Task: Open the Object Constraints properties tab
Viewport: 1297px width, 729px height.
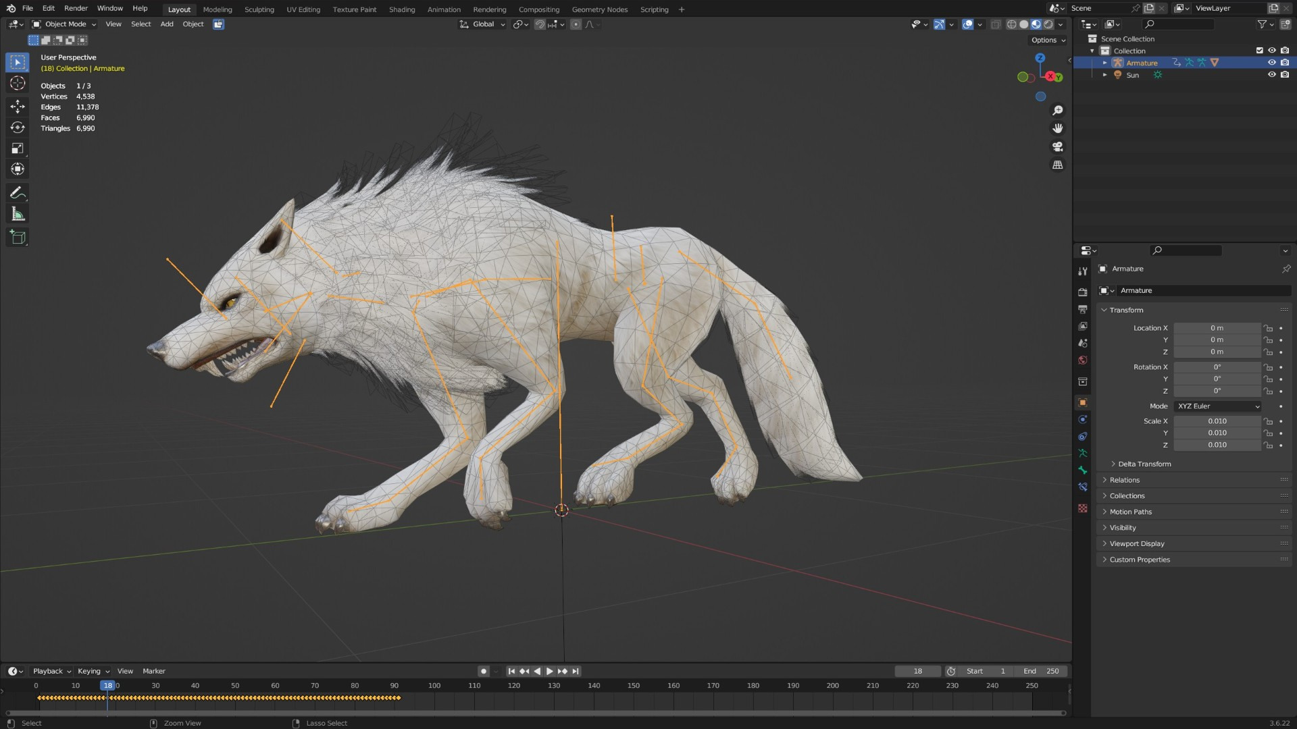Action: [x=1083, y=436]
